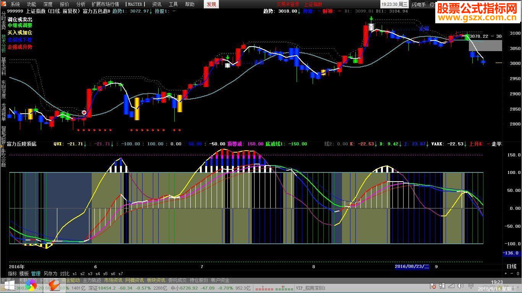
Task: Open the 深度 menu
Action: tap(48, 4)
